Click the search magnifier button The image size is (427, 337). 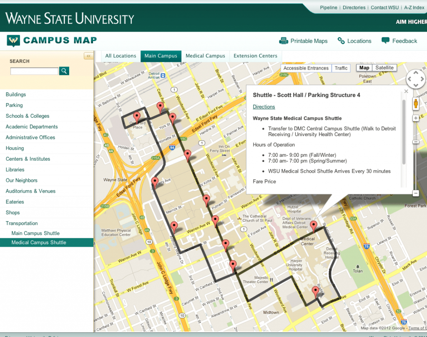(x=64, y=71)
